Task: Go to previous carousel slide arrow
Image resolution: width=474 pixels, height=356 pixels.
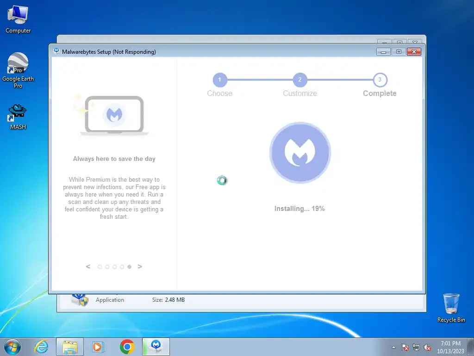Action: tap(88, 267)
